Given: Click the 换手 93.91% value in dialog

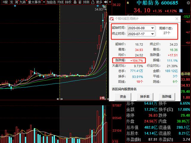Looking at the screenshot, I should pyautogui.click(x=138, y=77).
